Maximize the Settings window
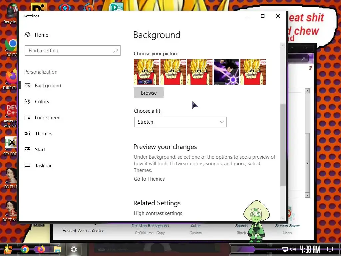 [x=263, y=16]
